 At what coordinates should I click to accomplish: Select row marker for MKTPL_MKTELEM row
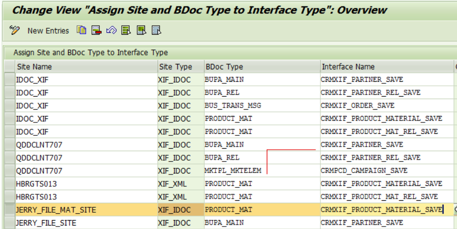point(9,171)
